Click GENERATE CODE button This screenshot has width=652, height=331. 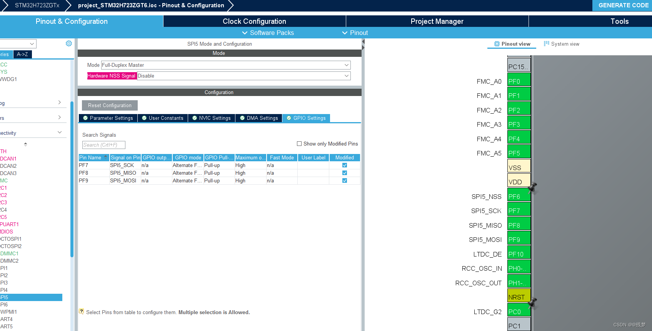(x=623, y=5)
